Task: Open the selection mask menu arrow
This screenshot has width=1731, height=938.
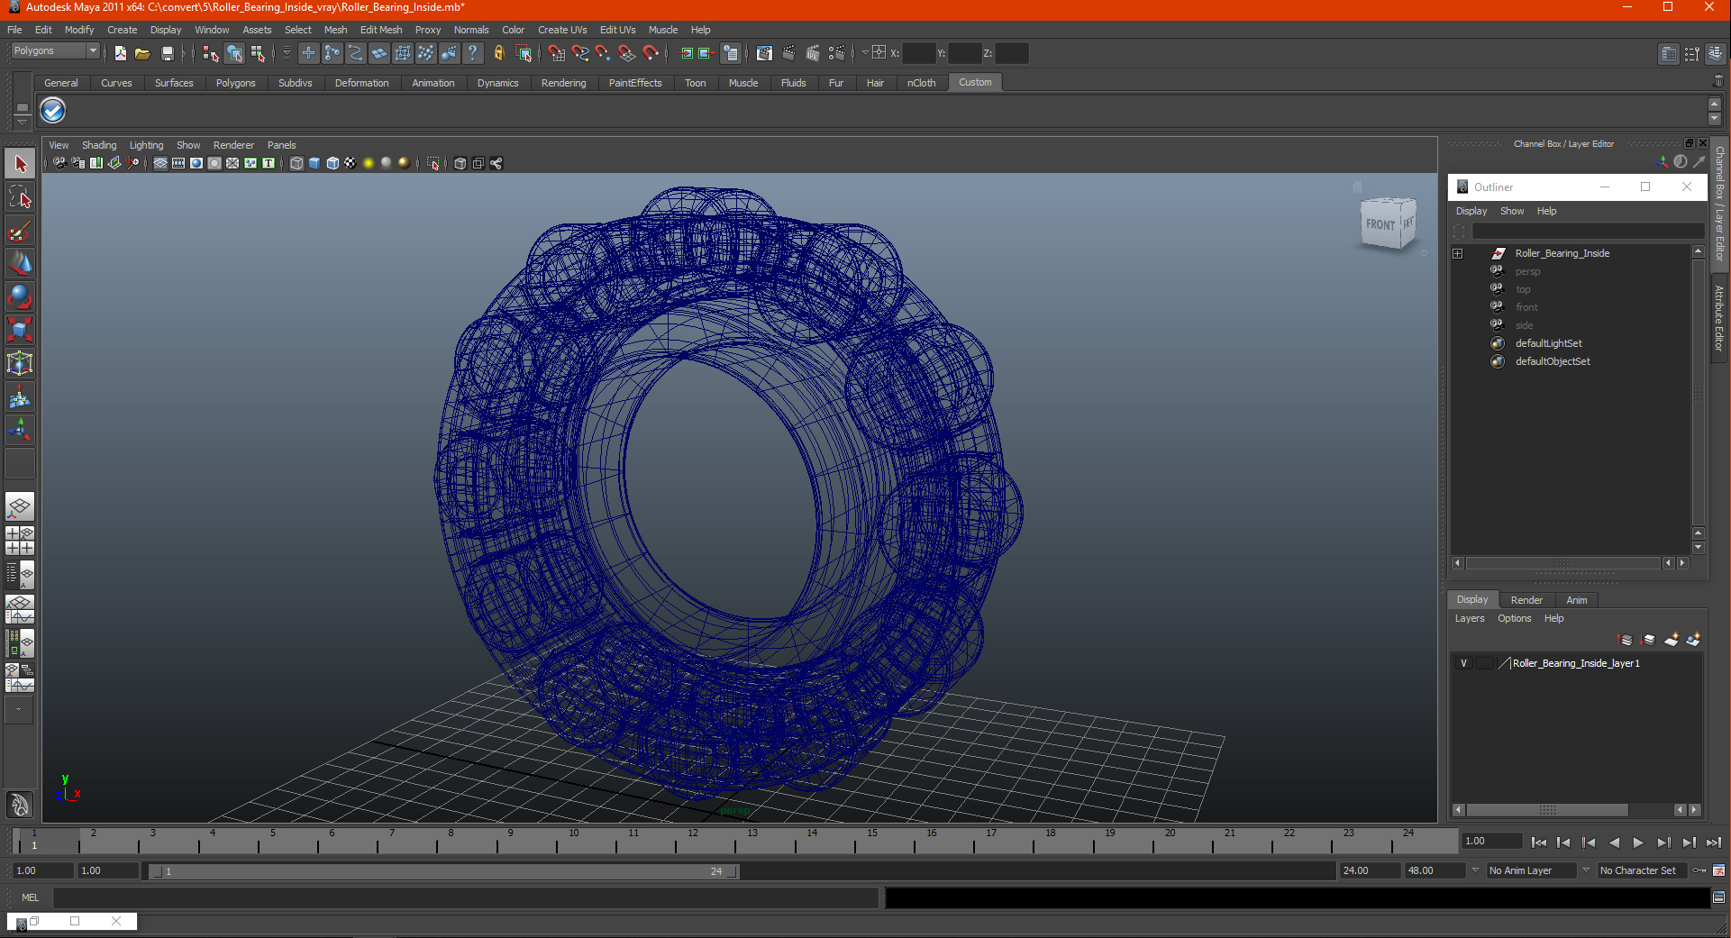Action: (287, 53)
